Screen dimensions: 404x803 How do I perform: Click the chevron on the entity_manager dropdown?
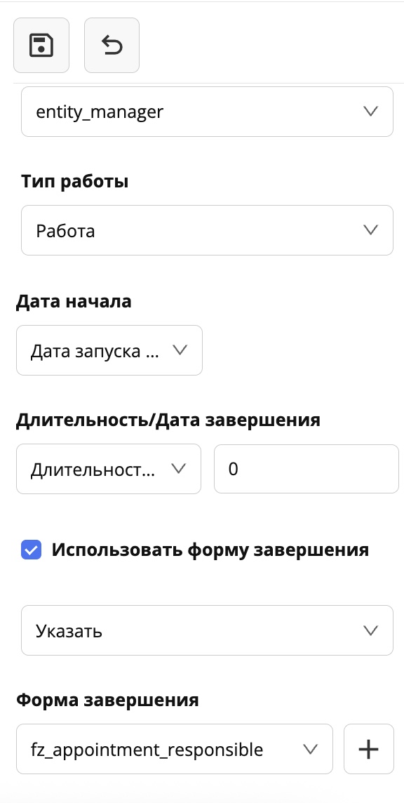370,111
